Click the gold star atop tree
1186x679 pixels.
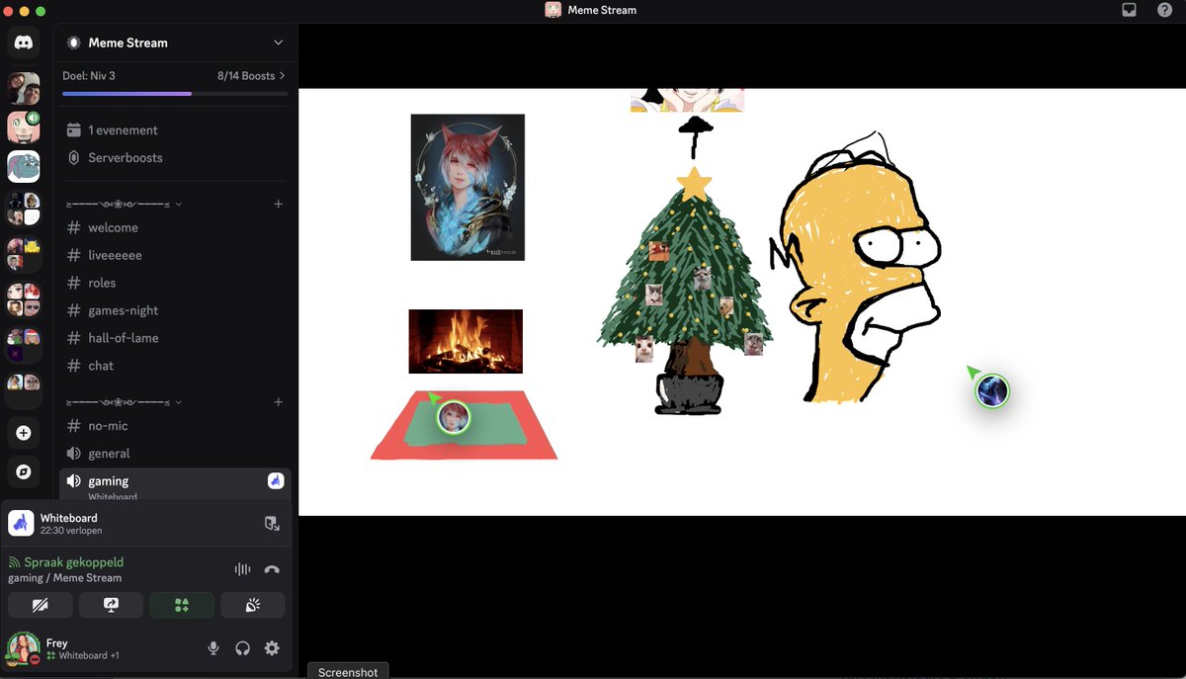(x=695, y=184)
